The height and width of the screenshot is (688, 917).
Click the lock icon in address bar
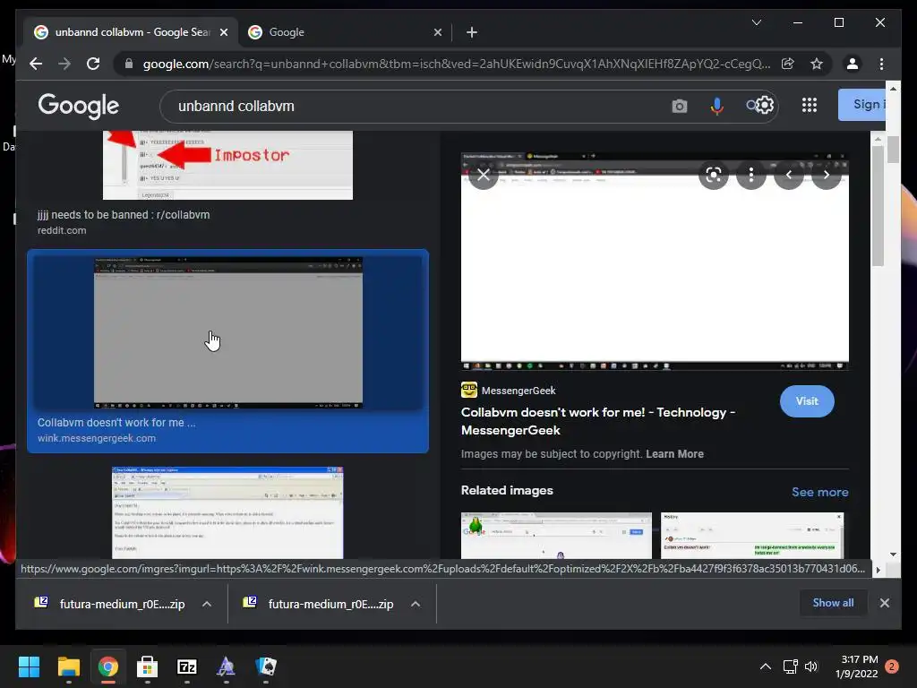pyautogui.click(x=129, y=64)
